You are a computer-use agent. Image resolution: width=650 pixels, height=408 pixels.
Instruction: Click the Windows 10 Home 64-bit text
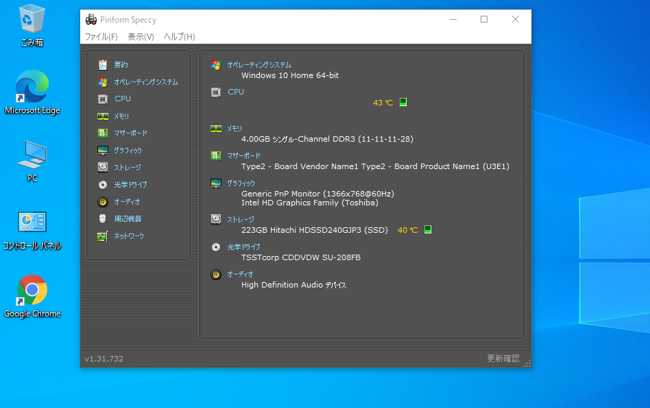290,75
